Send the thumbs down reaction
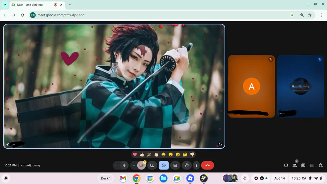 click(x=192, y=155)
